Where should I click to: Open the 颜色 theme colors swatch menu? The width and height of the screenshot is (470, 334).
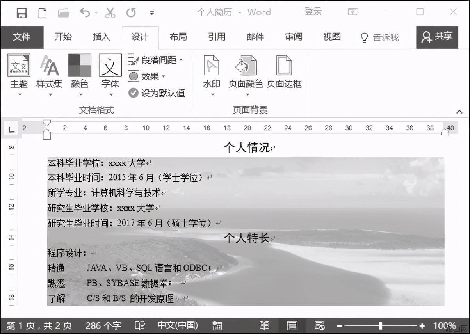[80, 75]
